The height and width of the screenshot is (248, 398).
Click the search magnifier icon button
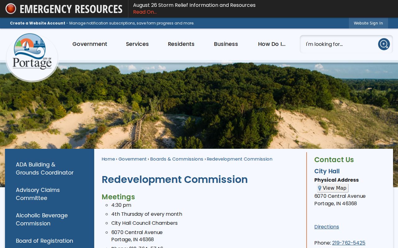click(384, 44)
